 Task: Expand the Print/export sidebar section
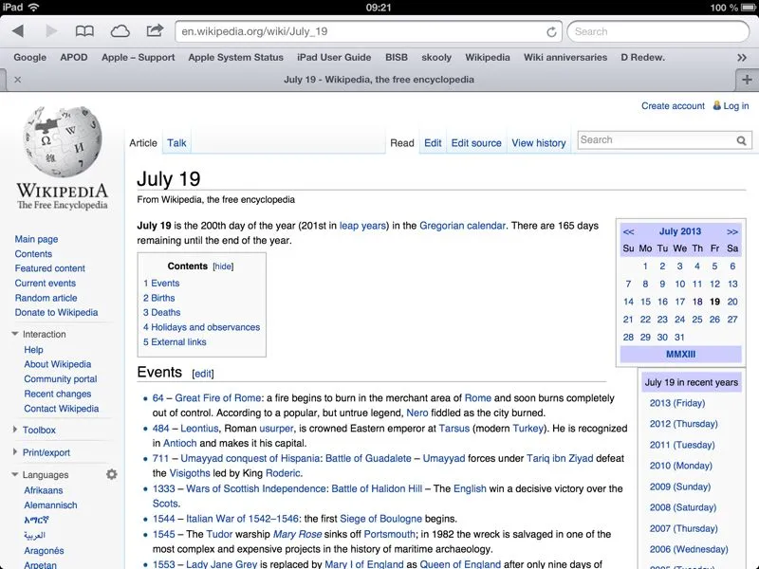[x=15, y=452]
